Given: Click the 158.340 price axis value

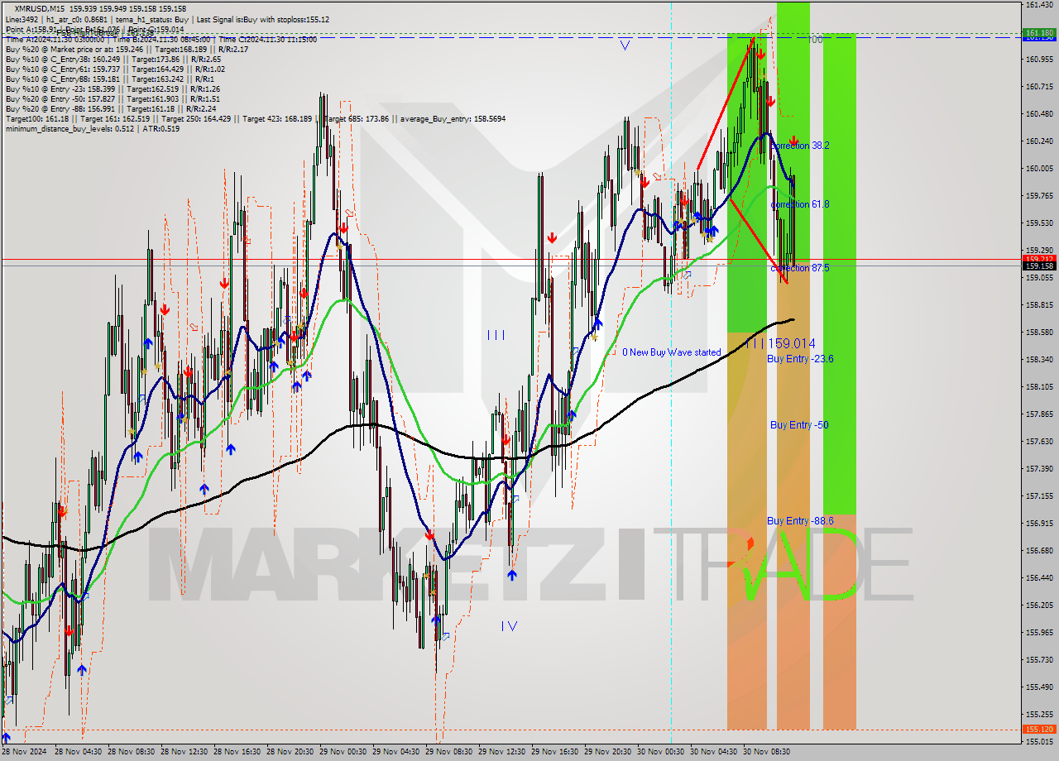Looking at the screenshot, I should click(x=1039, y=360).
